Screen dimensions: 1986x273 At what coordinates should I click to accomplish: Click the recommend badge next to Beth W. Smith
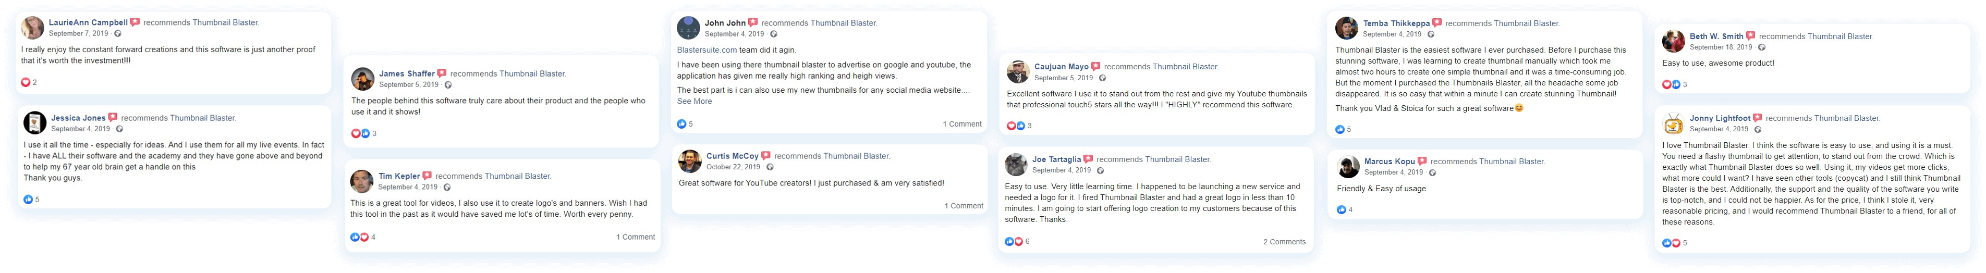click(1750, 36)
